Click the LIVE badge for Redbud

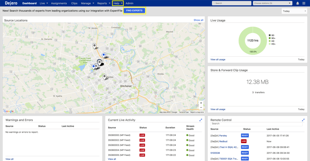244,141
